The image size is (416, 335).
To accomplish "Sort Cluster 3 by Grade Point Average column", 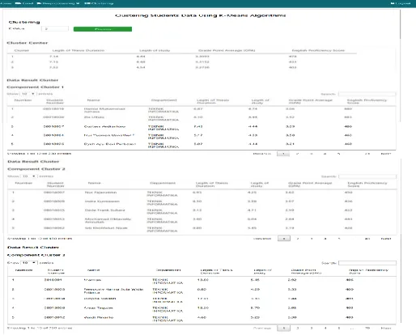I will [306, 271].
